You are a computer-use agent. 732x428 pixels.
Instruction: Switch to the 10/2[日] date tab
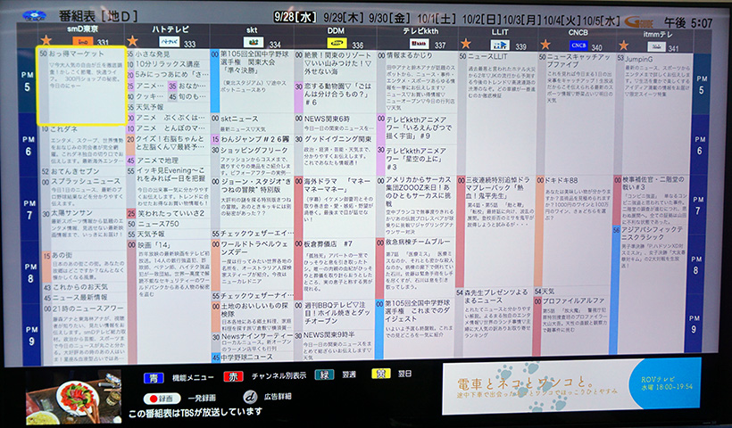pos(481,20)
